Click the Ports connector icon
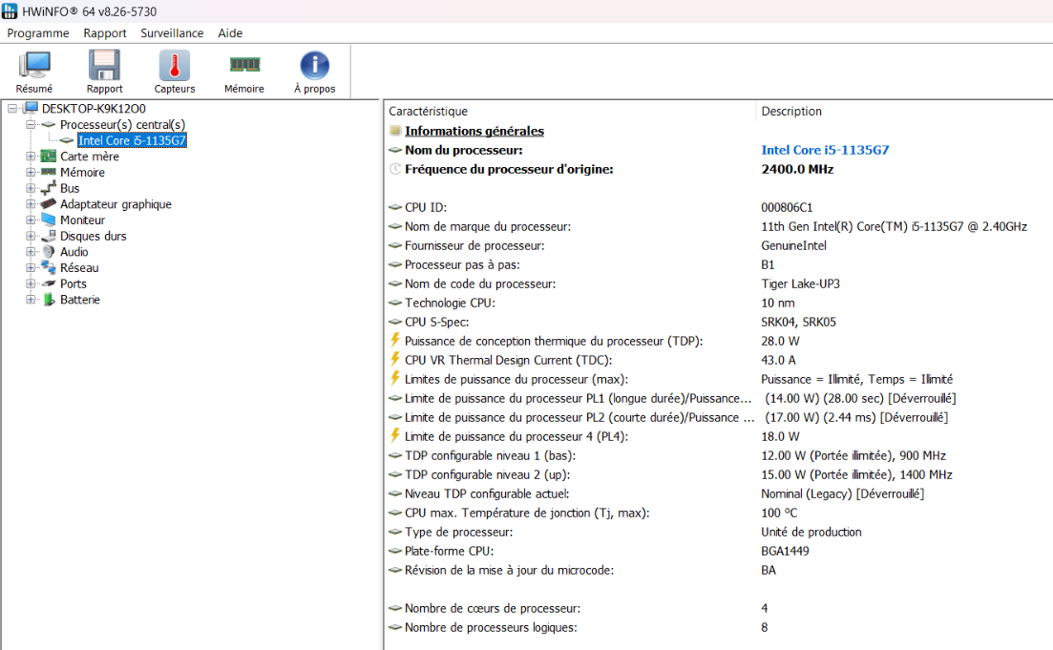The image size is (1053, 650). click(49, 283)
